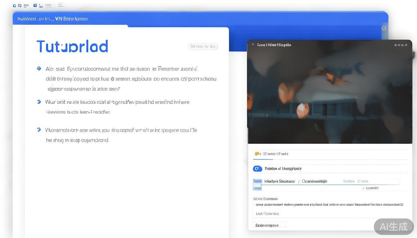
Task: Click the pill-shaped badge beside the Tutuprlad heading
Action: click(x=203, y=46)
